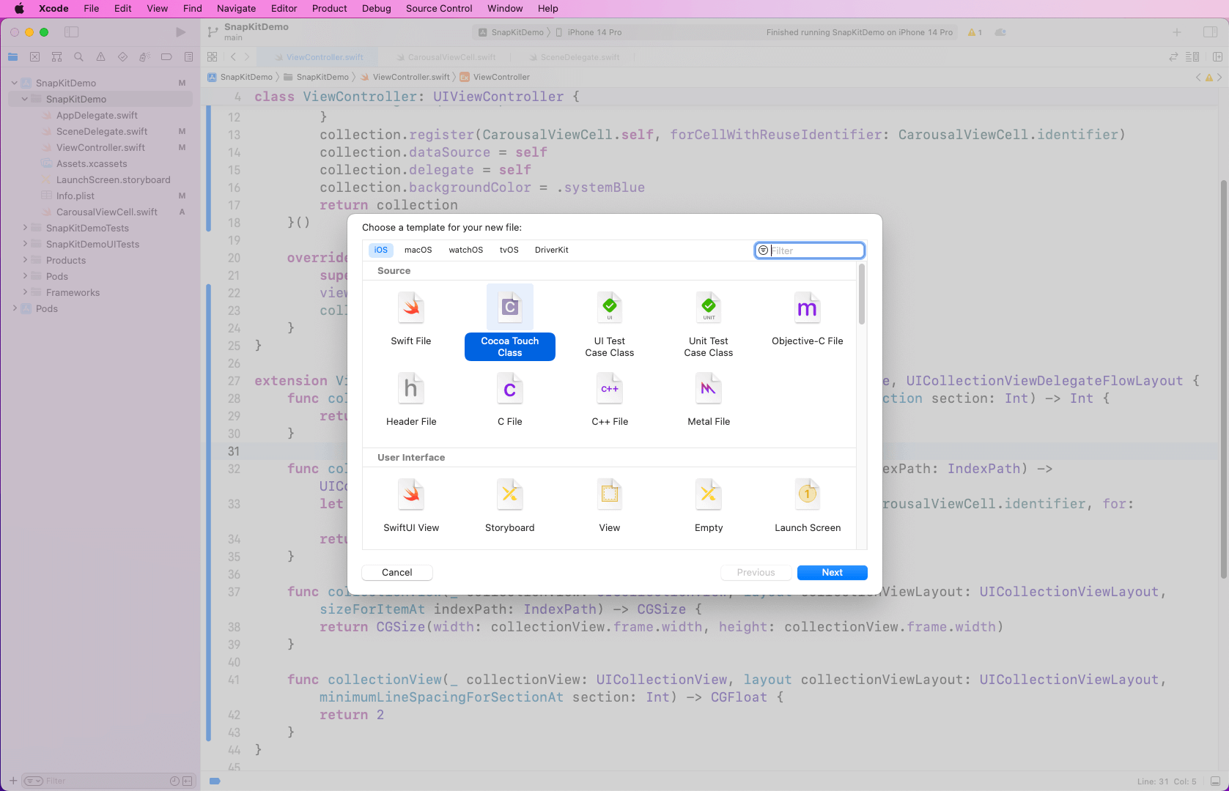Select the UI Test Case Class template

tap(609, 308)
